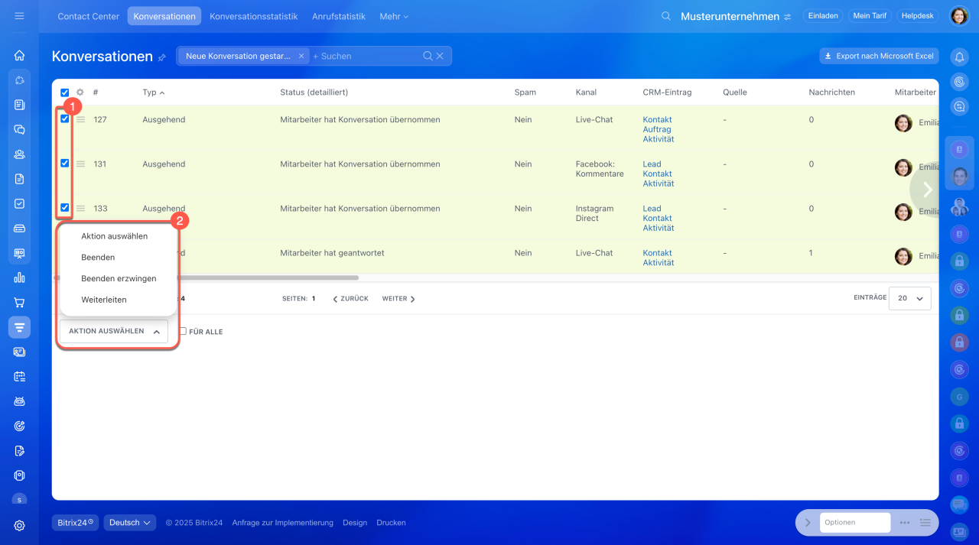Click the search magnifier in top bar
The image size is (979, 545).
666,16
